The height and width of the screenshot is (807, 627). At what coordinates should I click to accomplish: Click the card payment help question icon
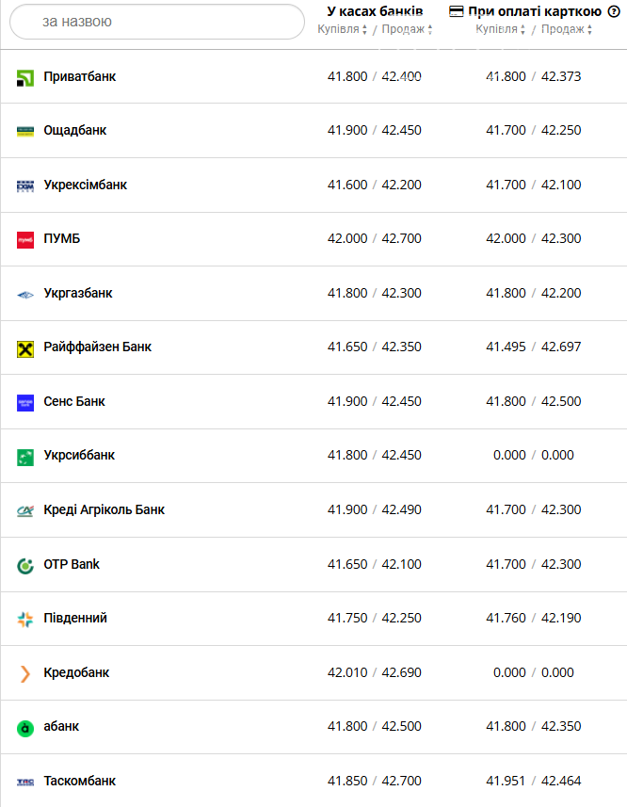pyautogui.click(x=614, y=11)
